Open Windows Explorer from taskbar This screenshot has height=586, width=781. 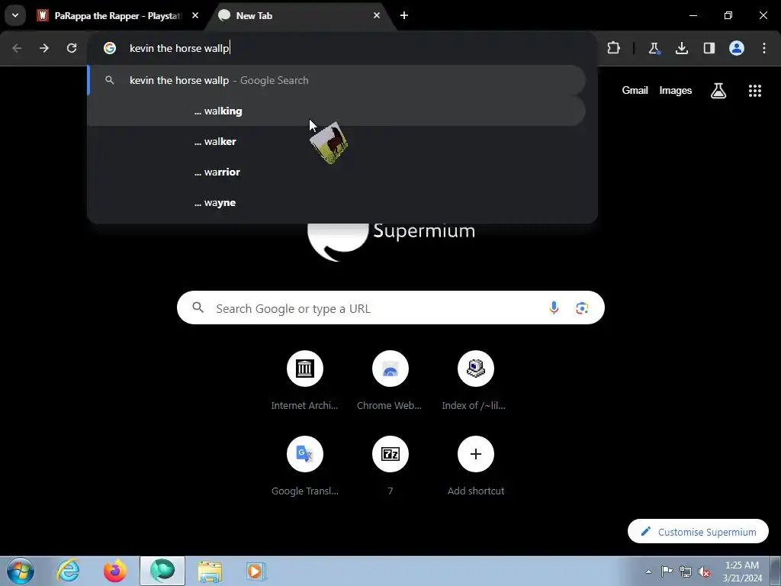click(210, 571)
